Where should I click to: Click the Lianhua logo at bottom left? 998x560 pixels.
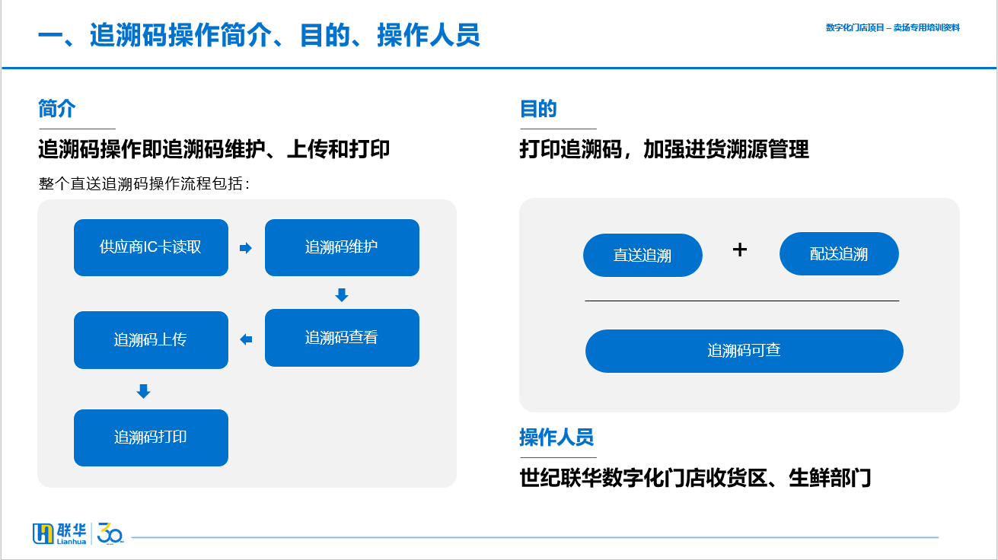coord(60,533)
